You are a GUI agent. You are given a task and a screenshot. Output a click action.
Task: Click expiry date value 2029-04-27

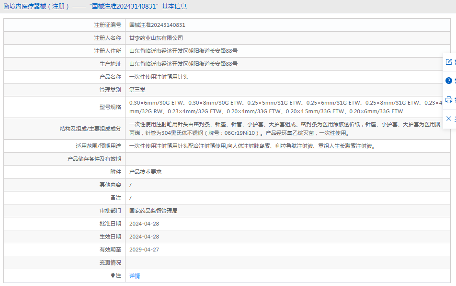pyautogui.click(x=144, y=250)
